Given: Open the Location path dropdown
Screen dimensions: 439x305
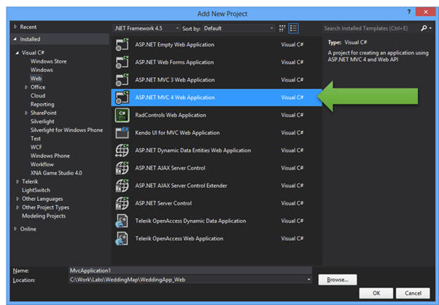Looking at the screenshot, I should (x=309, y=280).
